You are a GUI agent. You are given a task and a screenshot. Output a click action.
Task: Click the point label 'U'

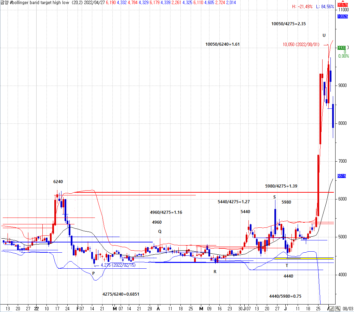coord(324,35)
